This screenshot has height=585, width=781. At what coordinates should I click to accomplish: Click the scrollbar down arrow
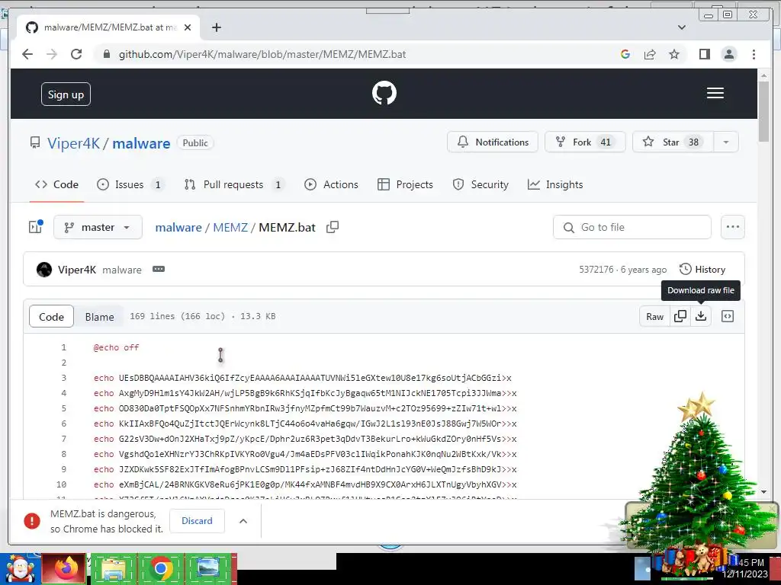(x=763, y=491)
